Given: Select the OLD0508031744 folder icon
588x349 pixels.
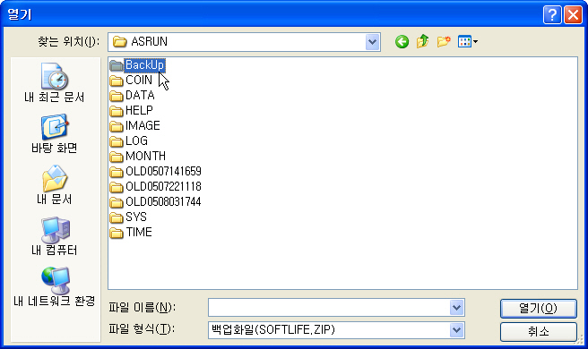Looking at the screenshot, I should 117,202.
